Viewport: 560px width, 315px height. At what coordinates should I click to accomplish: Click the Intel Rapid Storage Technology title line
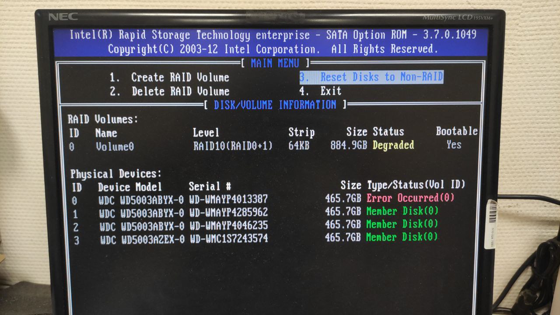pos(273,35)
